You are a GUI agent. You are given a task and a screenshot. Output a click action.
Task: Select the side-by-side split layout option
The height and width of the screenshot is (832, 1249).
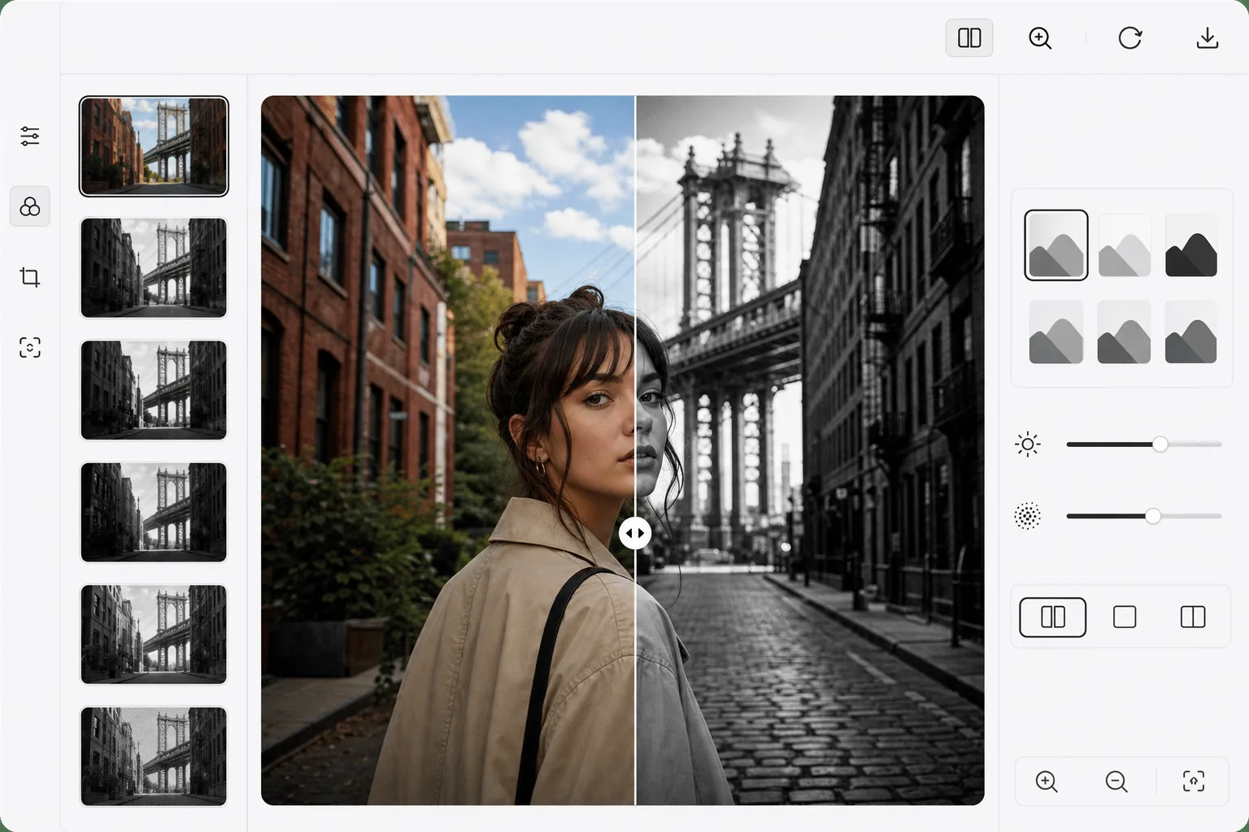coord(1053,617)
